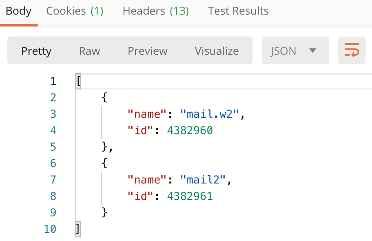This screenshot has width=372, height=241.
Task: Select the Pretty view mode
Action: tap(36, 51)
